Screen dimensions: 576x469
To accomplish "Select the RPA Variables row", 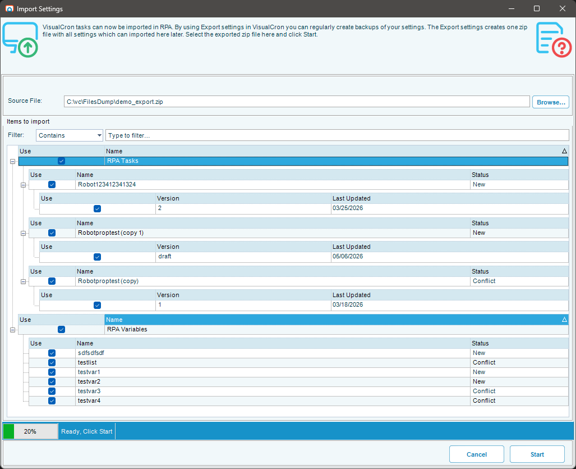I will (293, 329).
